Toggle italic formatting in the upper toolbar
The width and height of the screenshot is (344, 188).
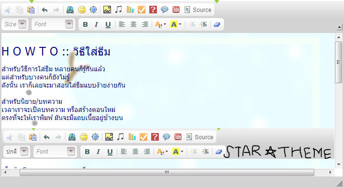coord(96,24)
